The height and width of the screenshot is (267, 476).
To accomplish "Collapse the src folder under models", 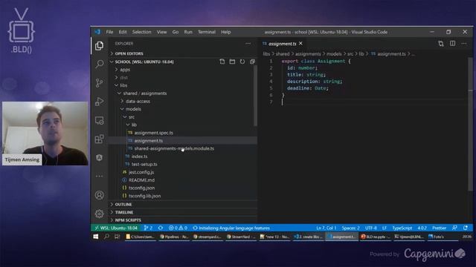I will pos(183,117).
